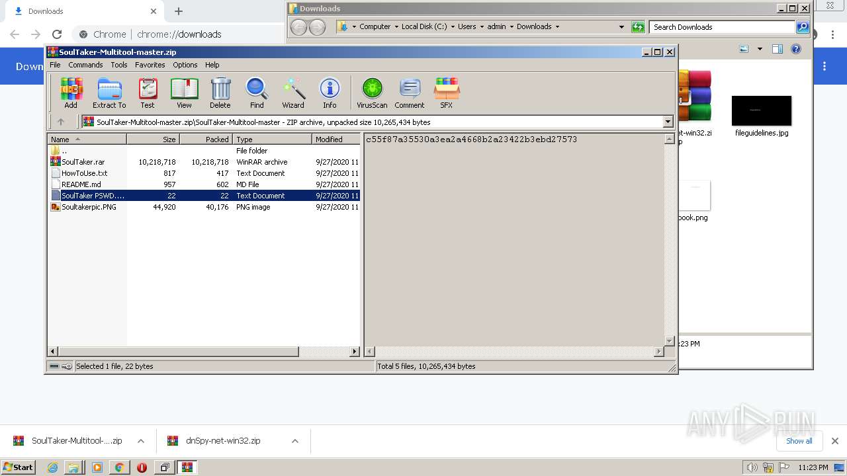Select README.md in the file list
Screen dimensions: 847x476
pyautogui.click(x=204, y=184)
